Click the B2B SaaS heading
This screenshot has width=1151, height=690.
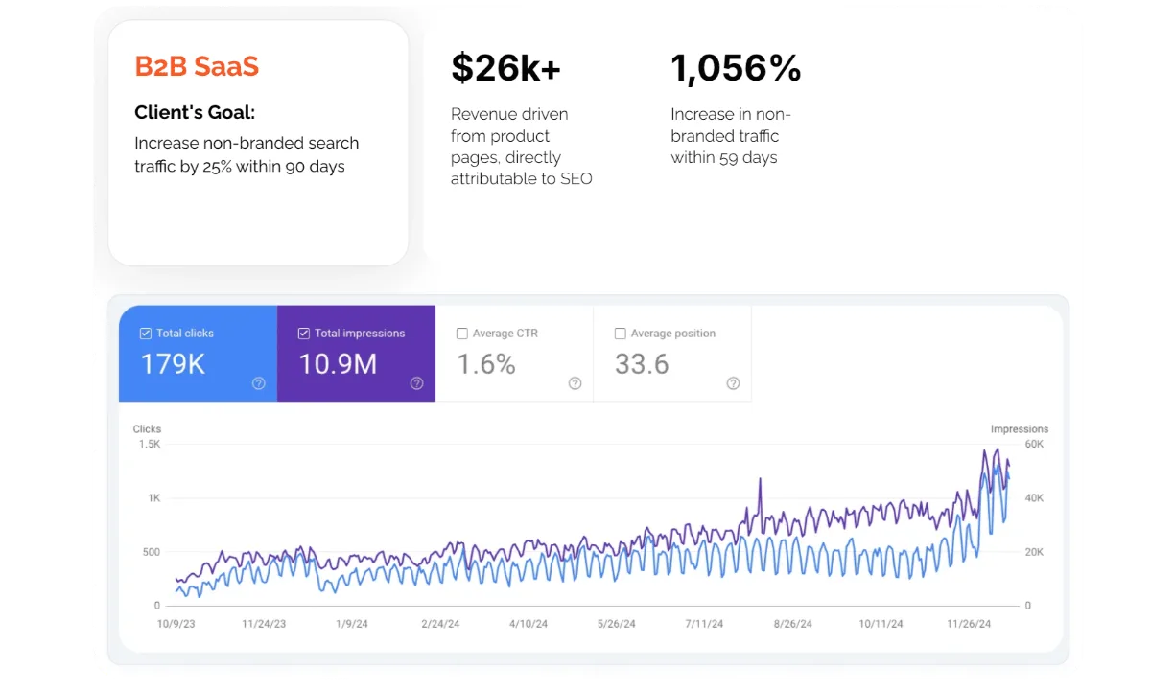197,66
